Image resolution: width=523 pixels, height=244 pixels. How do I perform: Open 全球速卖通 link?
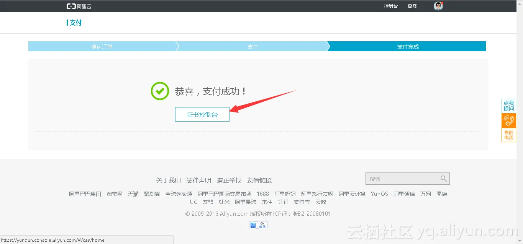tap(179, 194)
